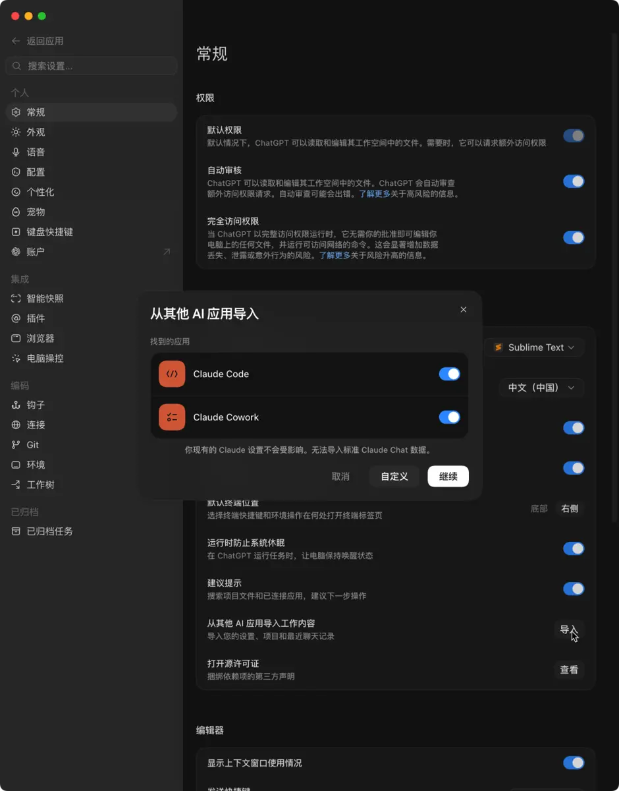Click 导入 button for AI app import
Viewport: 619px width, 791px height.
point(569,630)
